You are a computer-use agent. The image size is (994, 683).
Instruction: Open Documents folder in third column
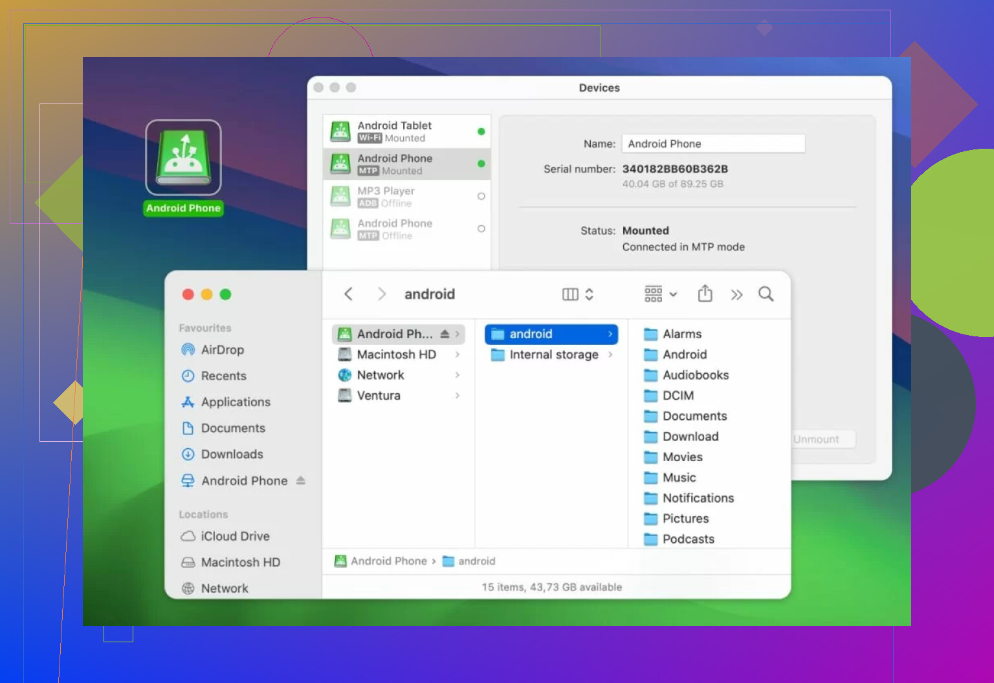(x=686, y=417)
